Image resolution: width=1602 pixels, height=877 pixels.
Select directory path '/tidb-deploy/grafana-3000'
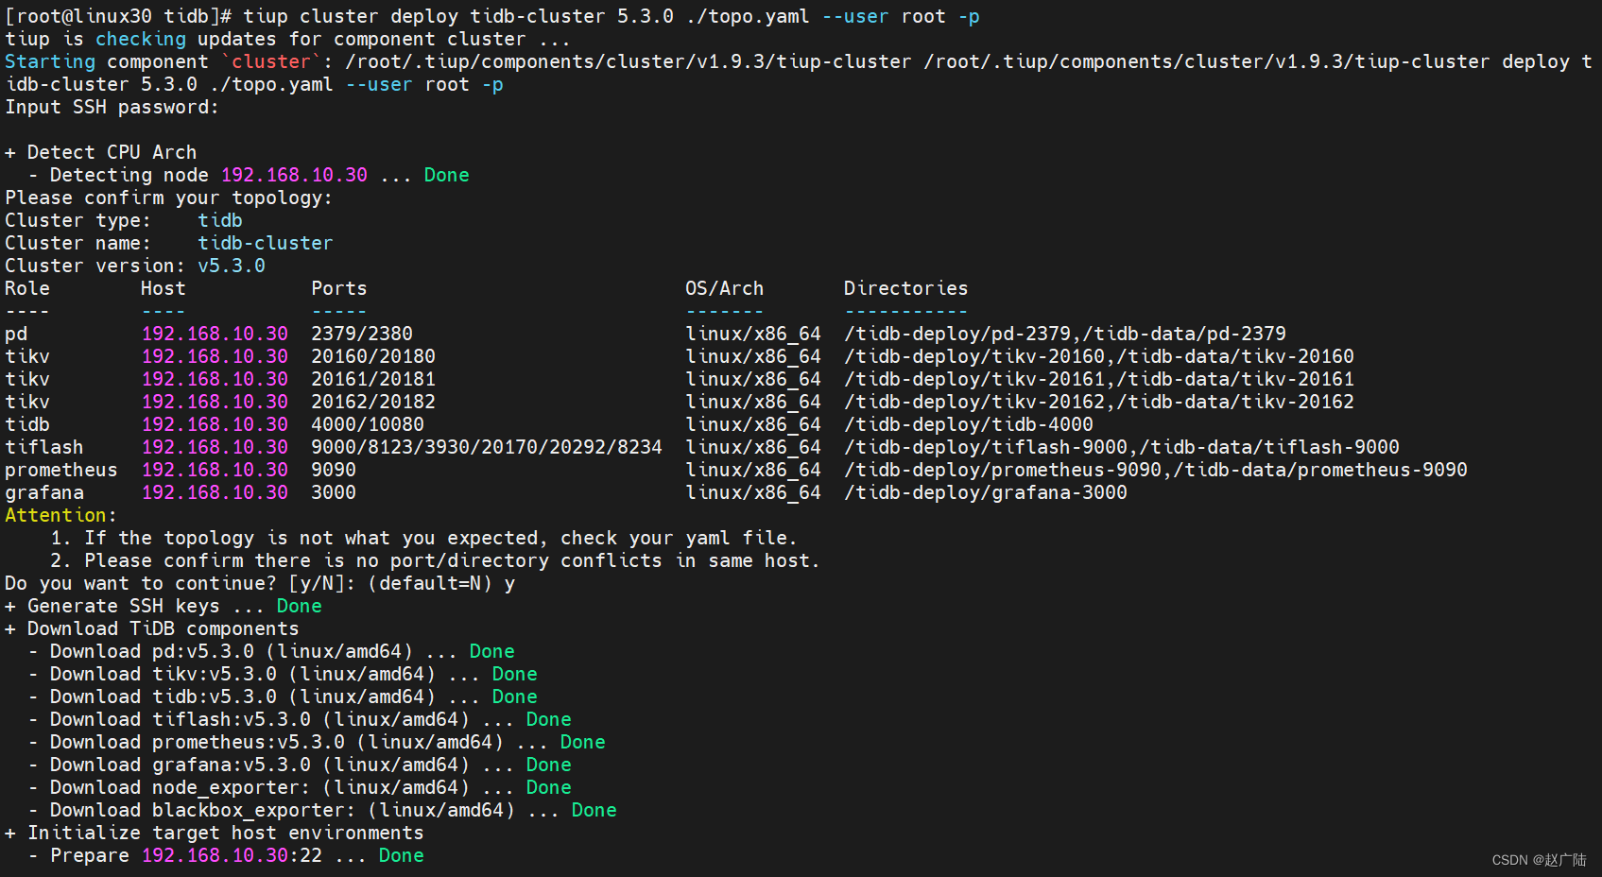point(986,492)
